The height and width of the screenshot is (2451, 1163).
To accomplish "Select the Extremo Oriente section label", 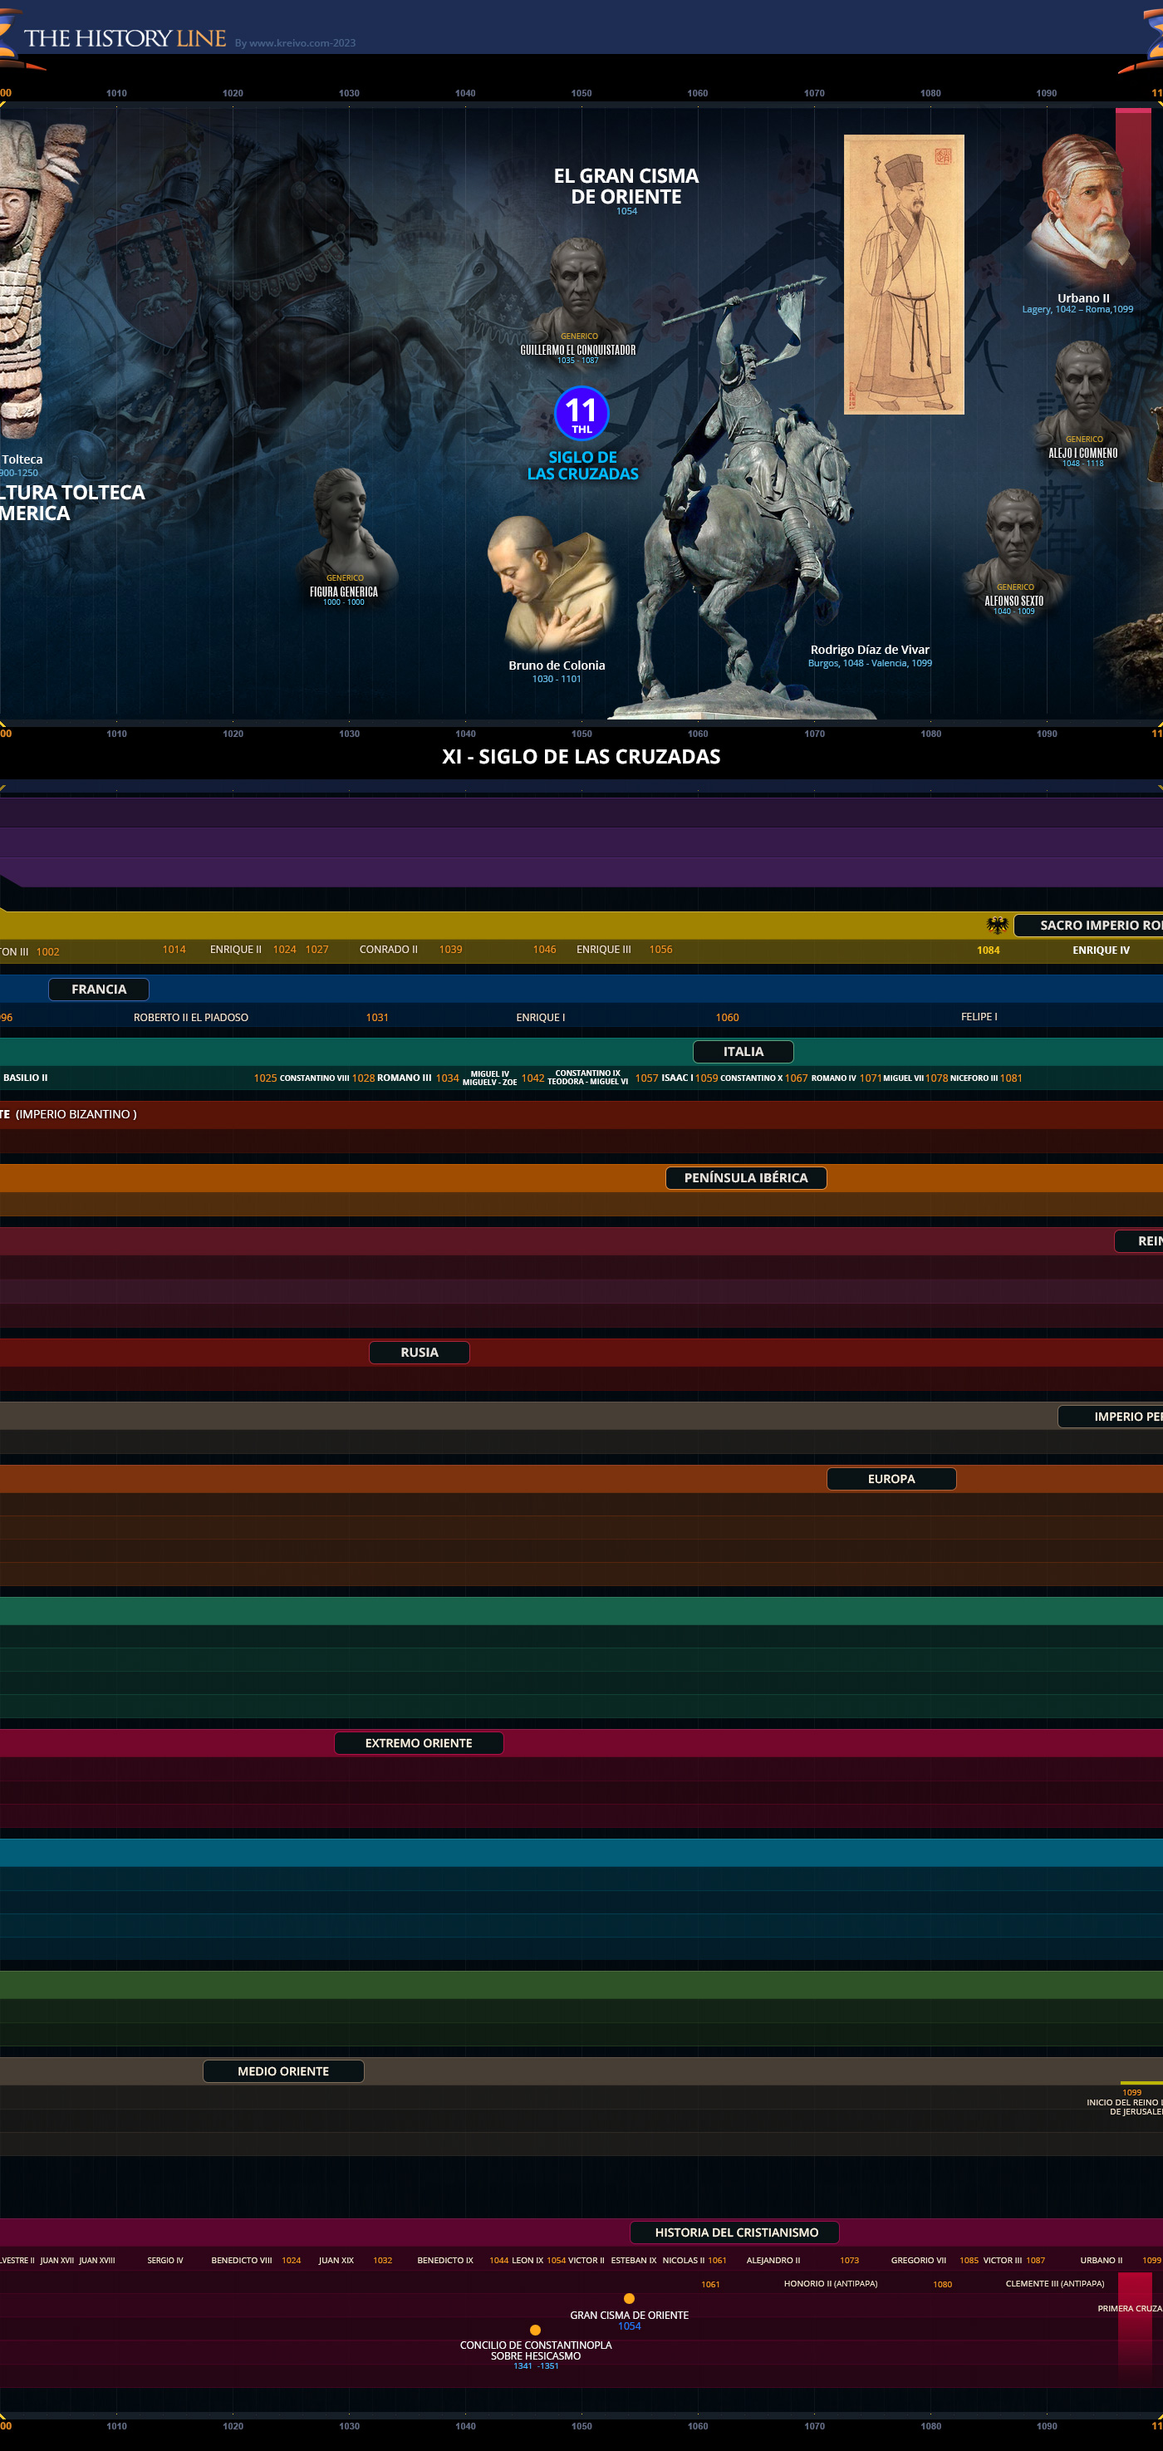I will click(x=419, y=1743).
